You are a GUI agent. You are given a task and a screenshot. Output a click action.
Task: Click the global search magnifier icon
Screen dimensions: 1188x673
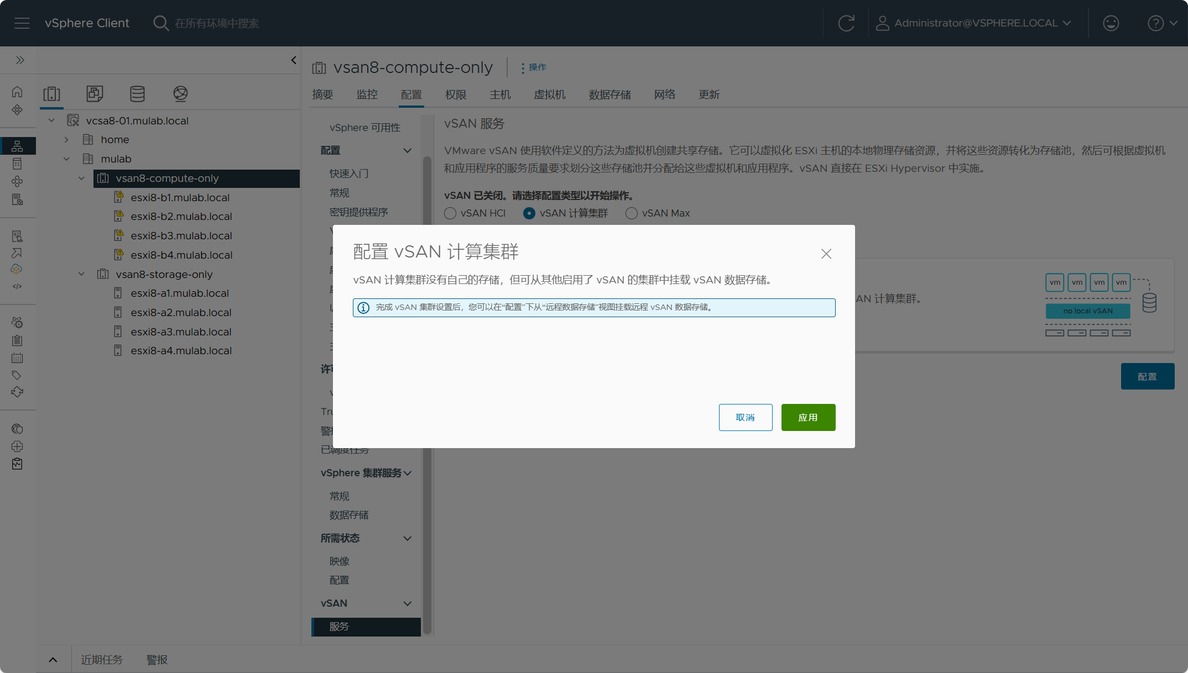(160, 23)
